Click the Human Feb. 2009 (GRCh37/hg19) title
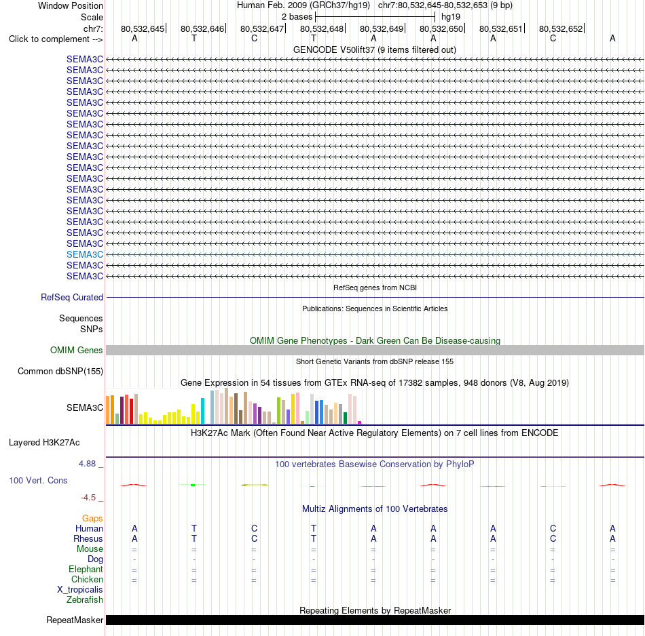 coord(303,5)
